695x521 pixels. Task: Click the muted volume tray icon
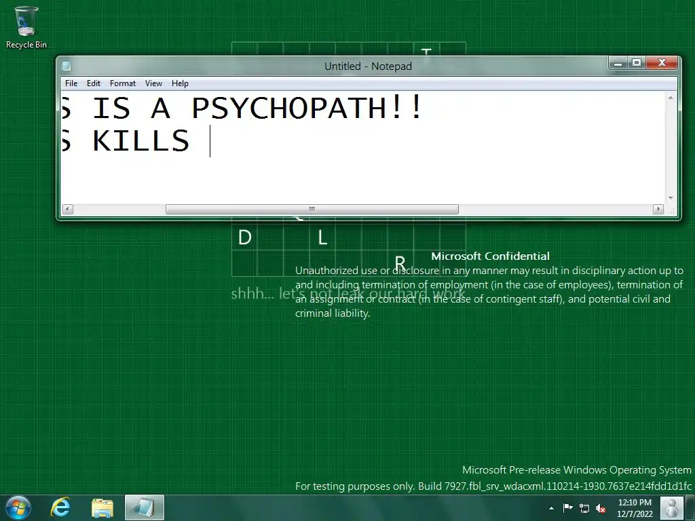(x=601, y=508)
